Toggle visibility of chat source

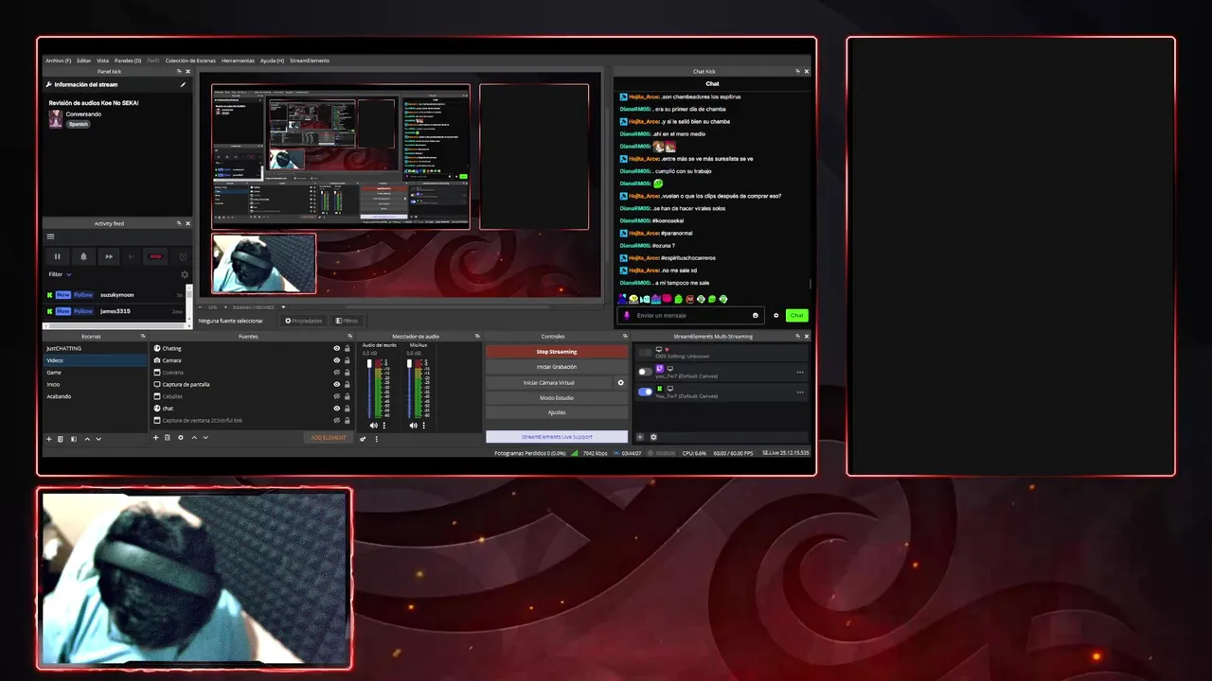click(336, 409)
